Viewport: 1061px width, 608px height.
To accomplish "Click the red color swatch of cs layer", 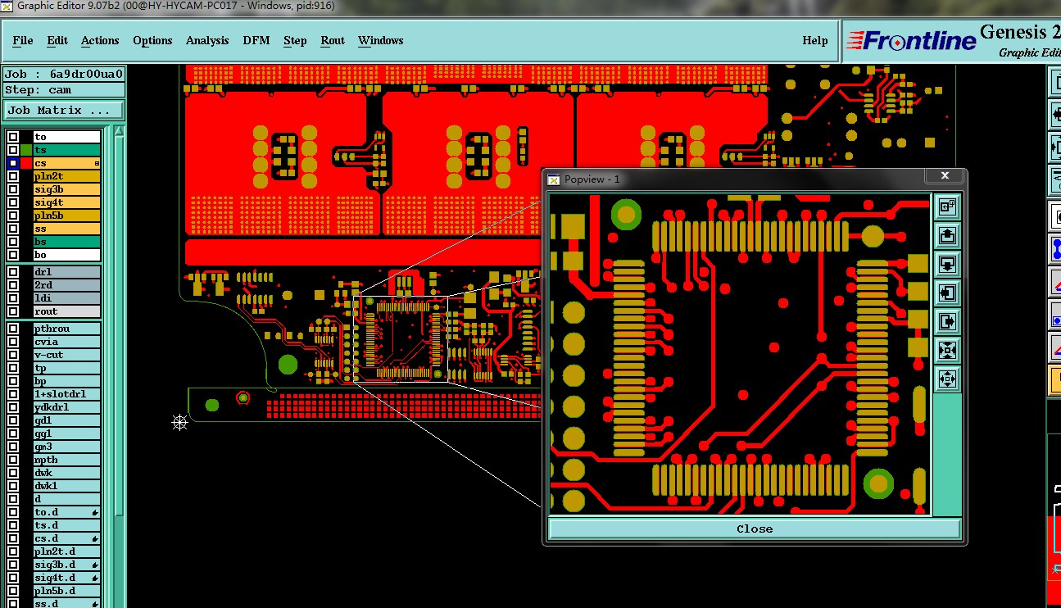I will pyautogui.click(x=26, y=163).
